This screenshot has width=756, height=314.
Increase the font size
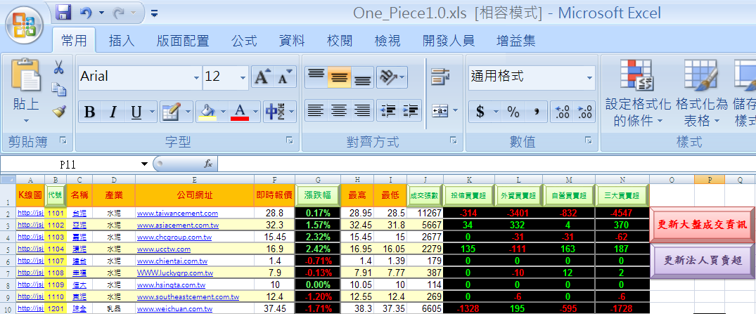coord(263,77)
